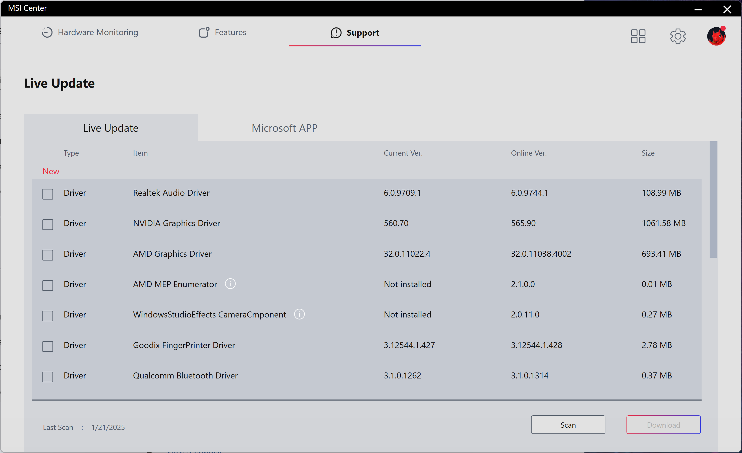Open the grid apps view icon

[x=638, y=36]
